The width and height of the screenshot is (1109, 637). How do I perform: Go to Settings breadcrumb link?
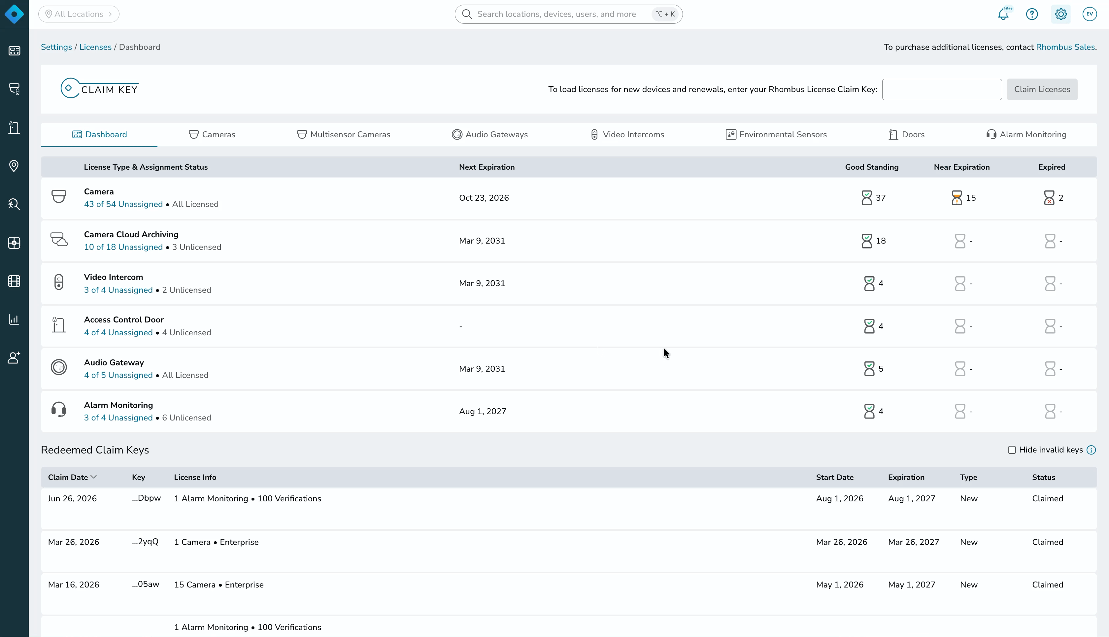[x=56, y=47]
